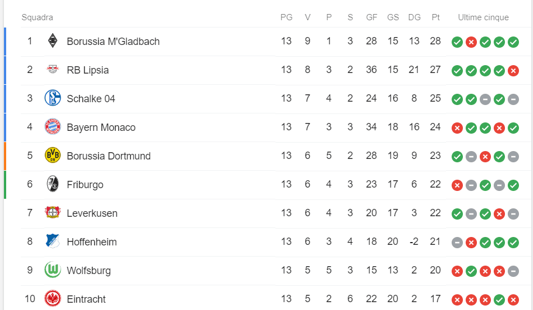Screen dimensions: 533x310
Task: Open the Wolfsburg team name link
Action: tap(89, 271)
